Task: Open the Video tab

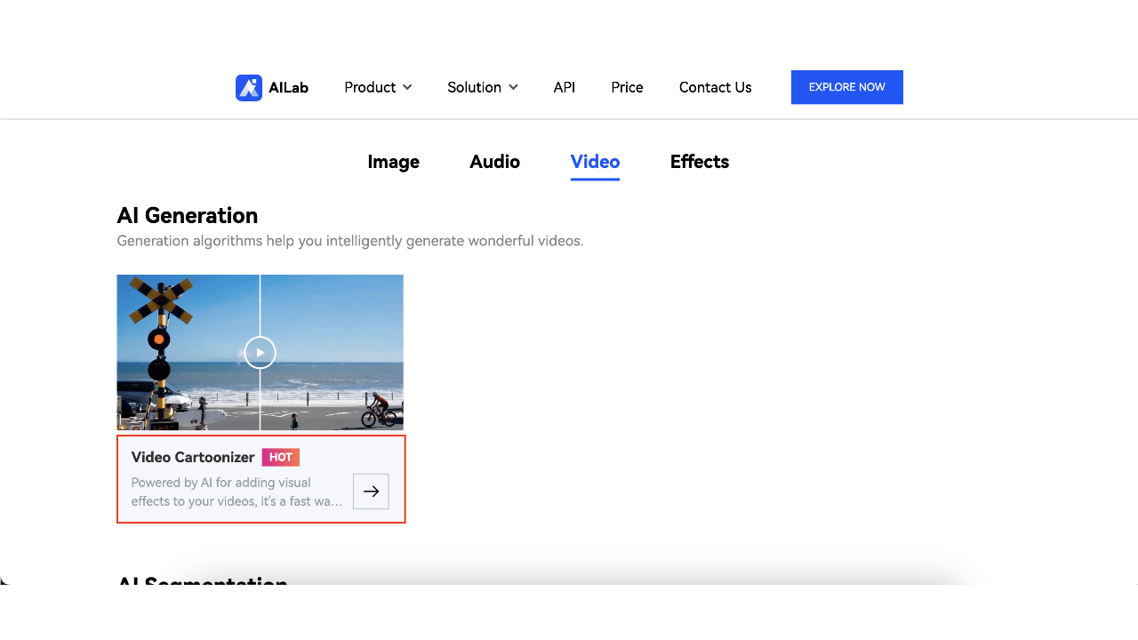Action: pyautogui.click(x=595, y=162)
